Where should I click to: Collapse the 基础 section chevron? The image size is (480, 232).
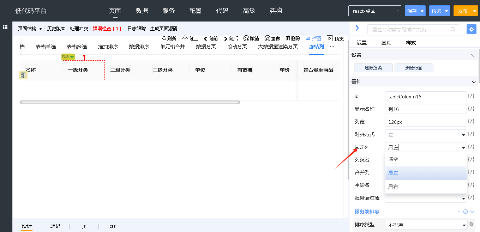tap(474, 82)
